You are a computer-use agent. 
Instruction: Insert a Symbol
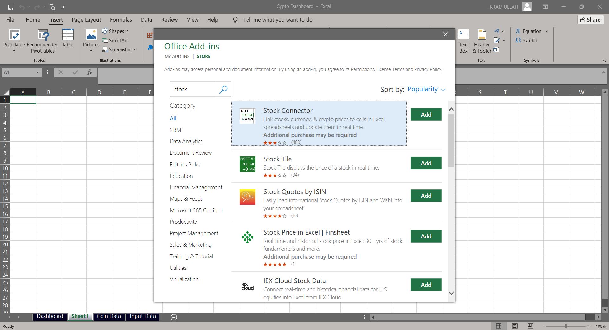[527, 41]
